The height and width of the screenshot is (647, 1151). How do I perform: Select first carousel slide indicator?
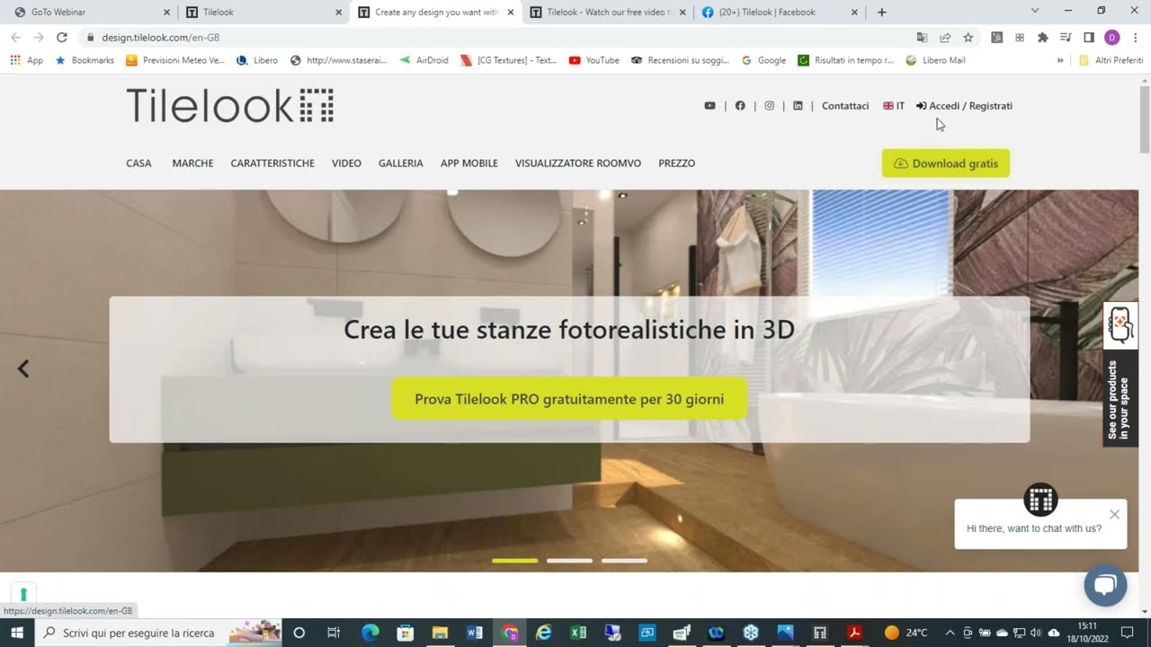[x=514, y=561]
